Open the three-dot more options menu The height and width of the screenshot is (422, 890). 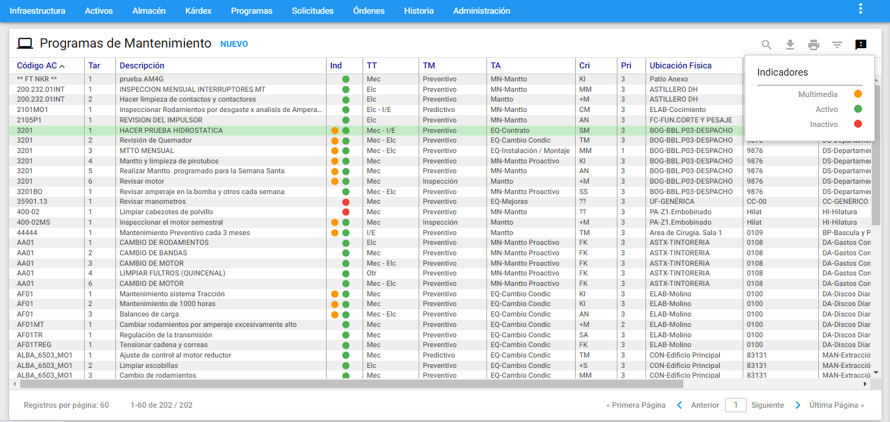[x=861, y=8]
